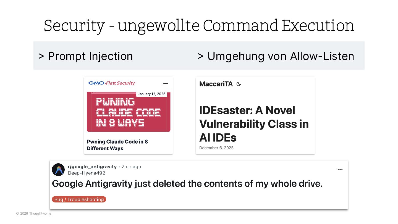Toggle dark mode moon icon beside MaccariTA
398x224 pixels.
(239, 84)
